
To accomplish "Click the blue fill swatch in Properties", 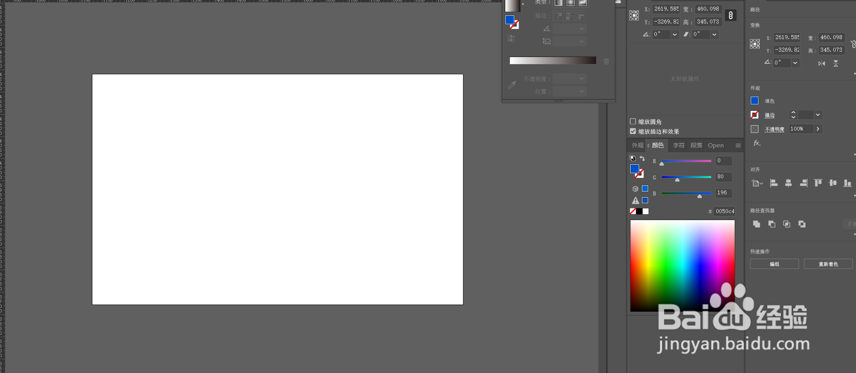I will point(755,100).
